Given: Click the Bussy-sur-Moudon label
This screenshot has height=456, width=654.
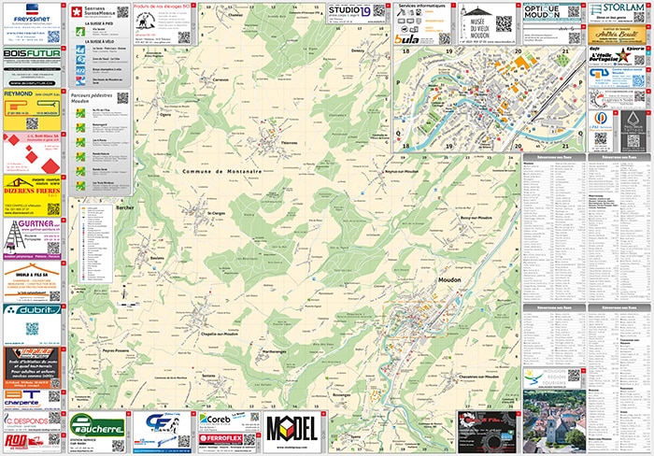Looking at the screenshot, I should pyautogui.click(x=476, y=218).
